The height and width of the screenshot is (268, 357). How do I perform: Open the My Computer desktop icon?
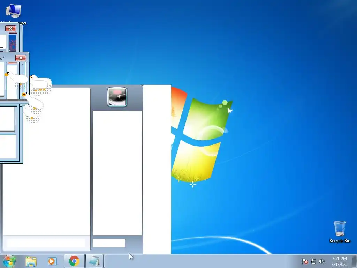14,14
